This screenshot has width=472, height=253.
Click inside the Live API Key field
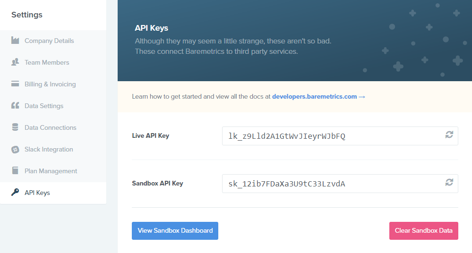coord(340,136)
